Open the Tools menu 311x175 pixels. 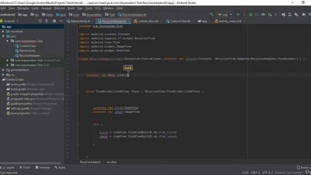pyautogui.click(x=88, y=8)
